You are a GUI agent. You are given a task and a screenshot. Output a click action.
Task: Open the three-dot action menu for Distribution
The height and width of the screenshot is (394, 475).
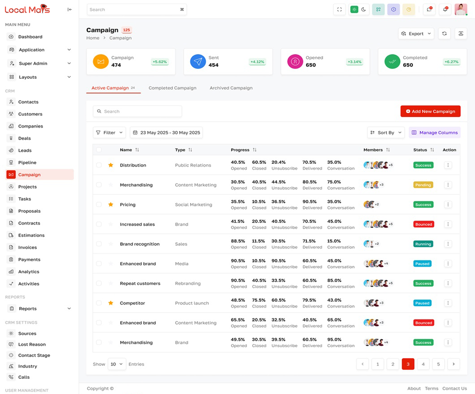448,165
